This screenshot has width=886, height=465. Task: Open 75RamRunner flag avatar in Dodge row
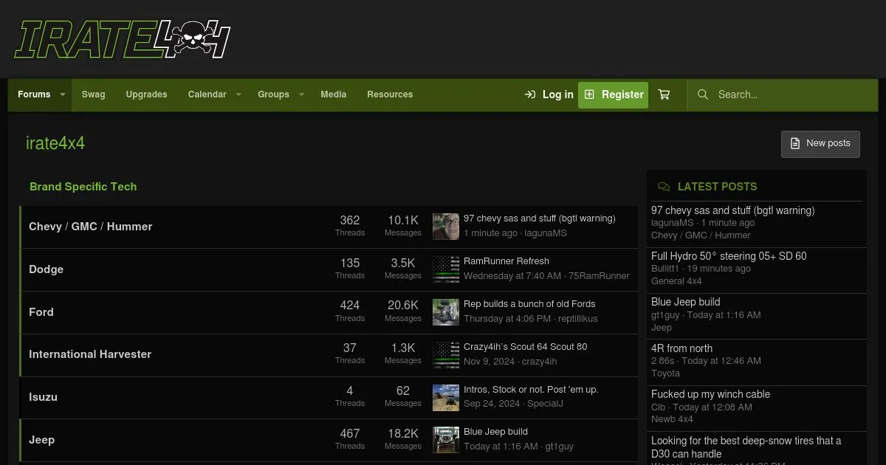[446, 269]
